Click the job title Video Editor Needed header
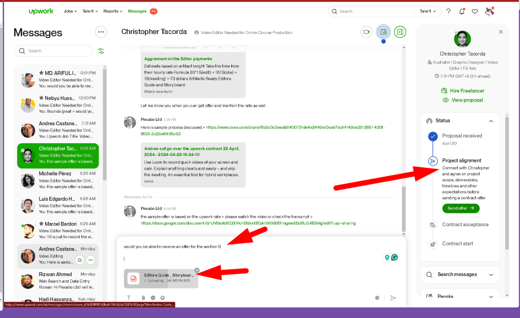The height and width of the screenshot is (318, 520). coord(247,33)
